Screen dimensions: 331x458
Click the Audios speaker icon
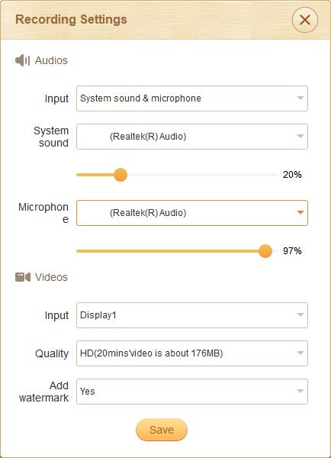tap(22, 60)
